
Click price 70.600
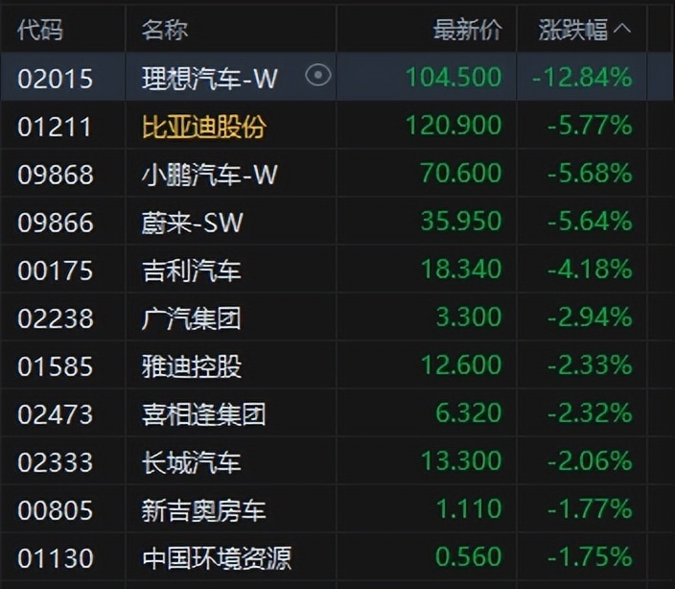461,173
